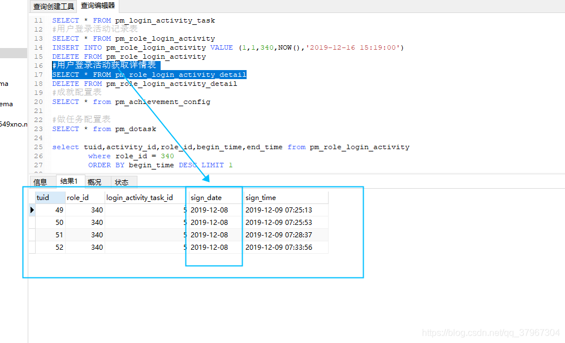Select tuid cell 50
Viewport: 565px width, 343px height.
pyautogui.click(x=50, y=223)
